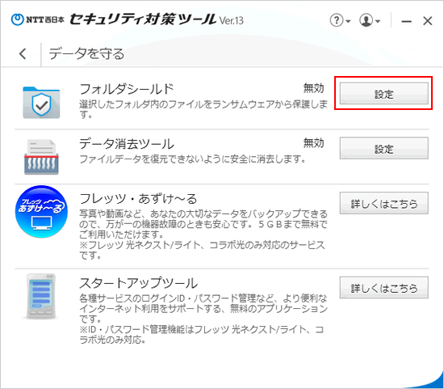Click the データを守る page title

tap(86, 54)
